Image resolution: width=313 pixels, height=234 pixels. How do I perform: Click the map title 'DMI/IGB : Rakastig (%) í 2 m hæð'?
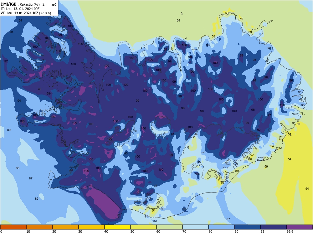click(x=28, y=4)
